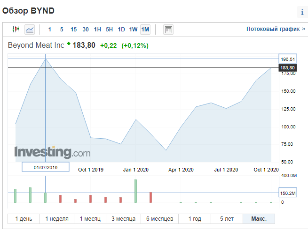Select the 1M interval
Viewport: 308px width, 231px height.
[145, 30]
